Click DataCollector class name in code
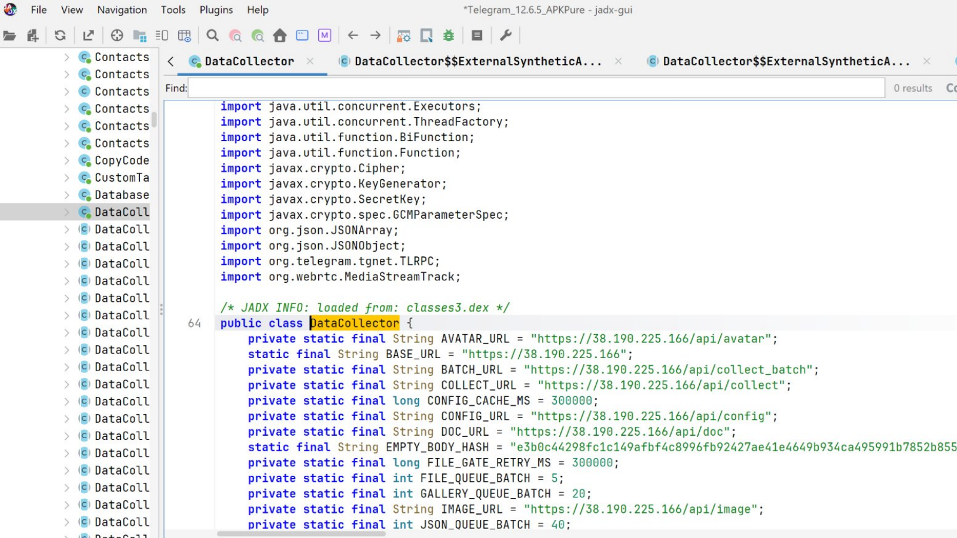The image size is (957, 538). (x=355, y=323)
